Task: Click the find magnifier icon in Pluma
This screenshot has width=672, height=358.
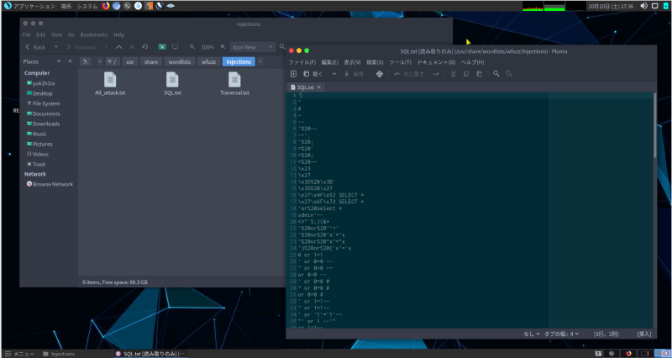Action: pos(496,74)
